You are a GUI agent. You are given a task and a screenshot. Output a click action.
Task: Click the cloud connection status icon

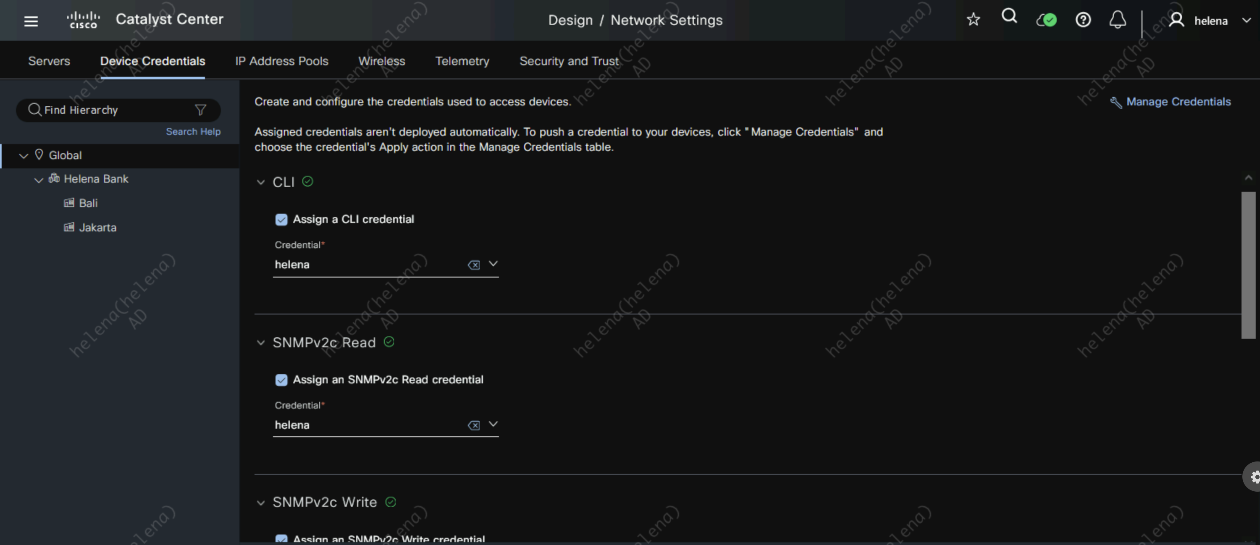(x=1046, y=20)
